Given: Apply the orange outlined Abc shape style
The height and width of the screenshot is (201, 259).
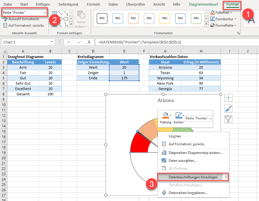Looking at the screenshot, I should pyautogui.click(x=133, y=18).
